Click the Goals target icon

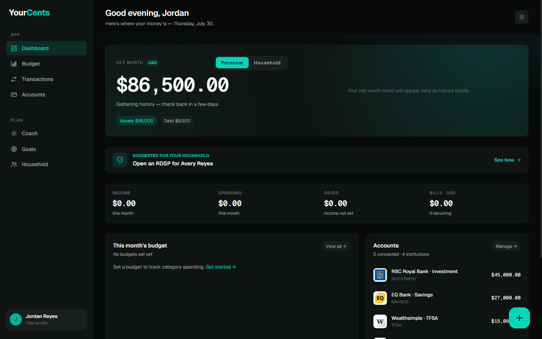(x=14, y=149)
